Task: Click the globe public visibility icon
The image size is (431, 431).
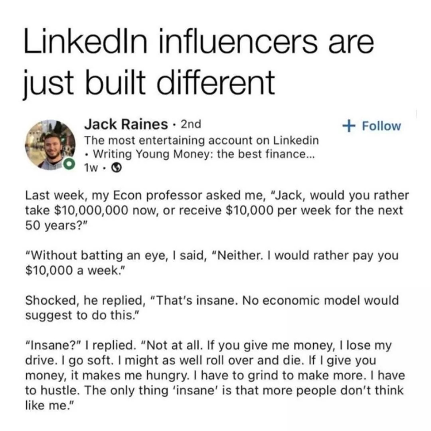Action: coord(117,167)
